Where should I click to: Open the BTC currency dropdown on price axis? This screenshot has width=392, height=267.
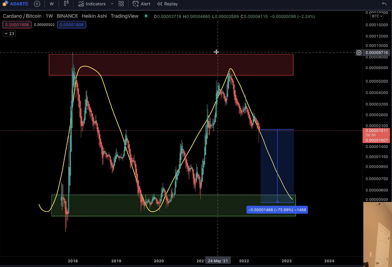pyautogui.click(x=377, y=16)
